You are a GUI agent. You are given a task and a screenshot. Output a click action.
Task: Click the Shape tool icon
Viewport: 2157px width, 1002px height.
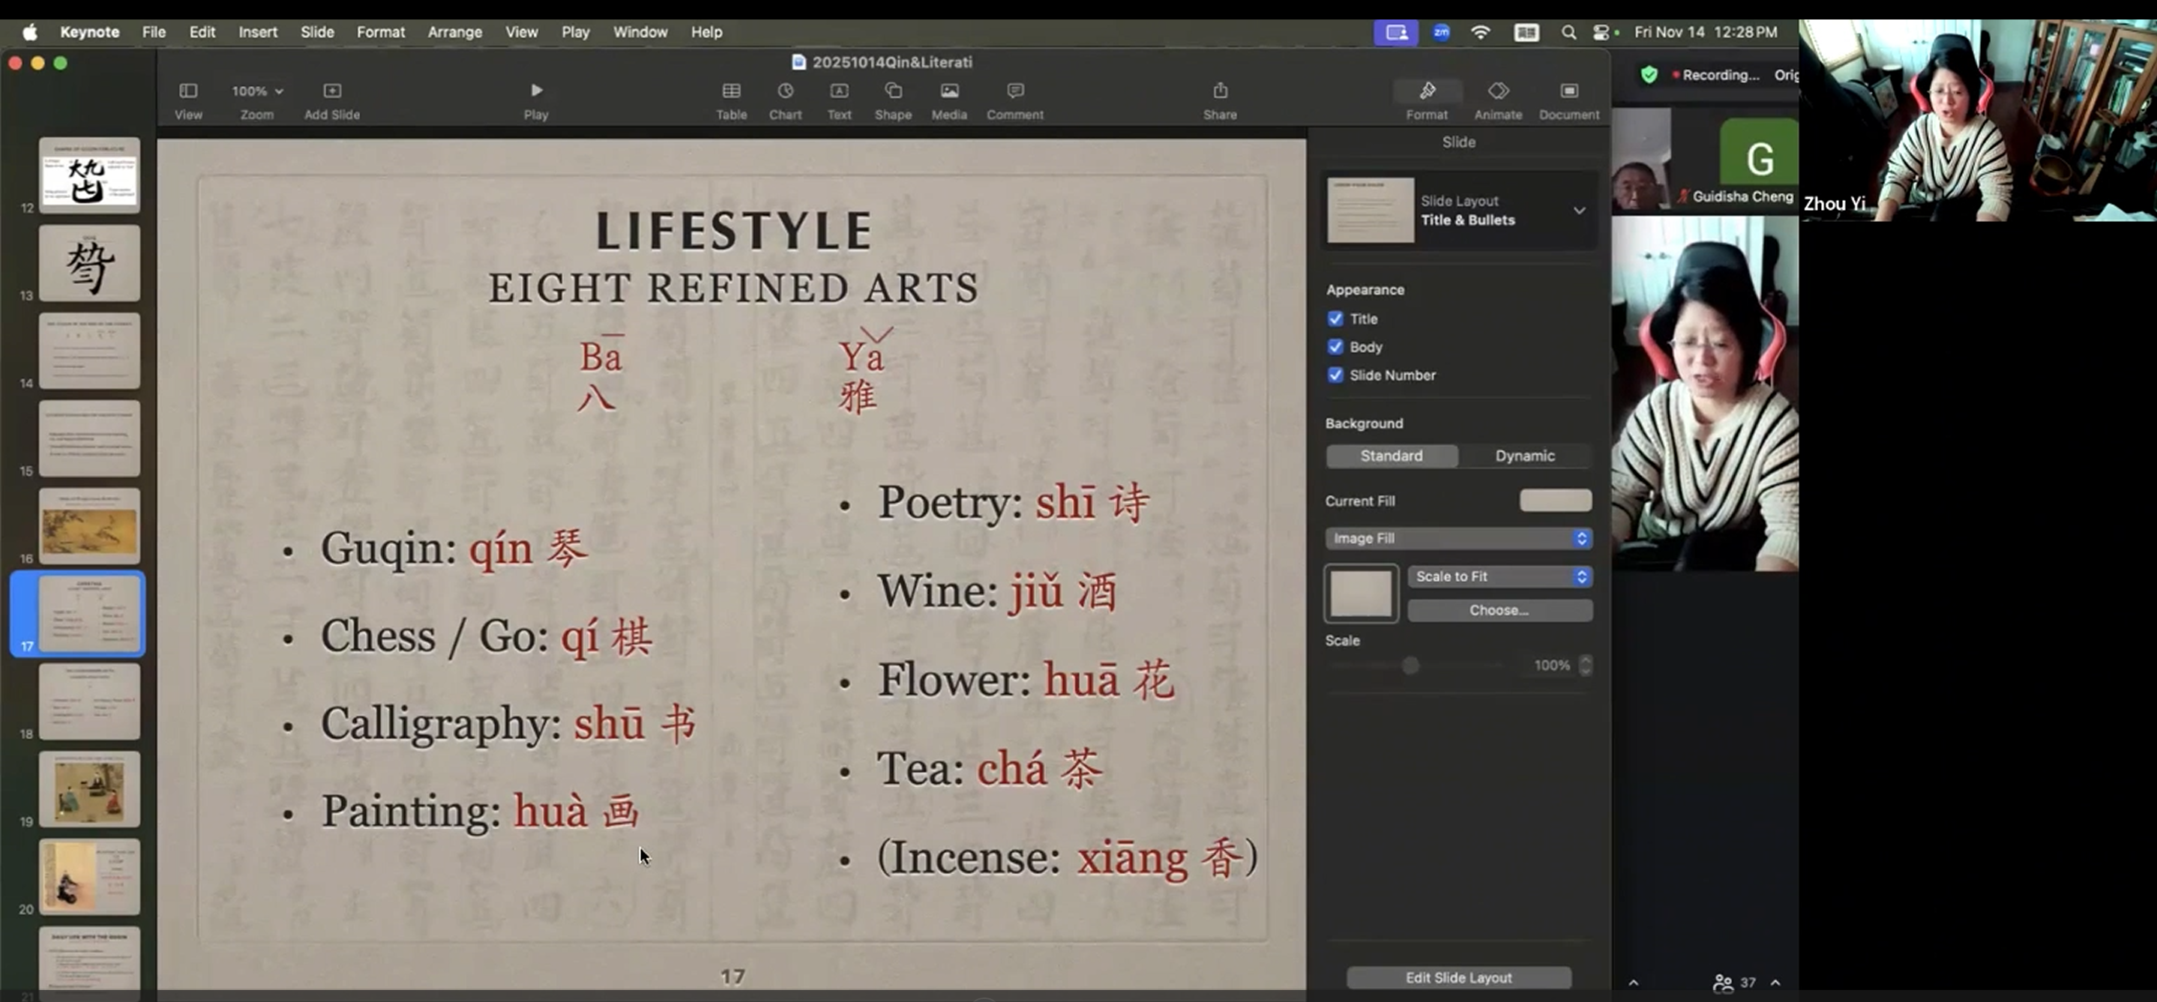click(893, 91)
